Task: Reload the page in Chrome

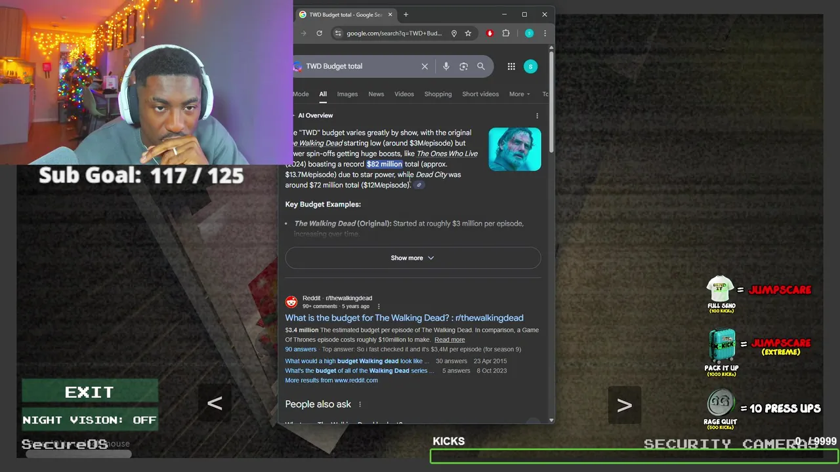Action: coord(319,33)
